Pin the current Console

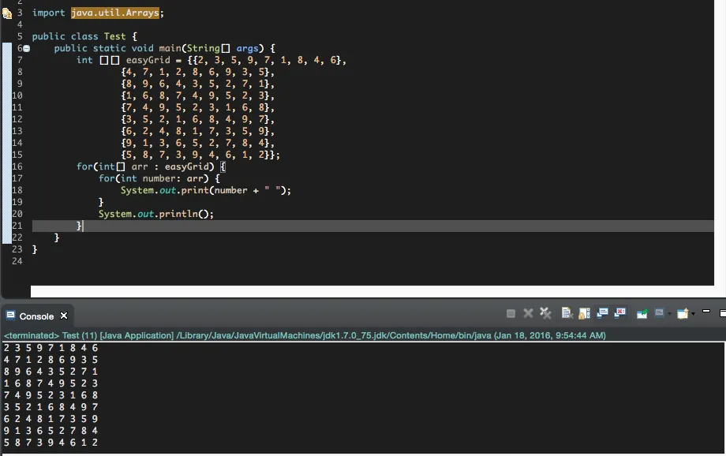642,314
